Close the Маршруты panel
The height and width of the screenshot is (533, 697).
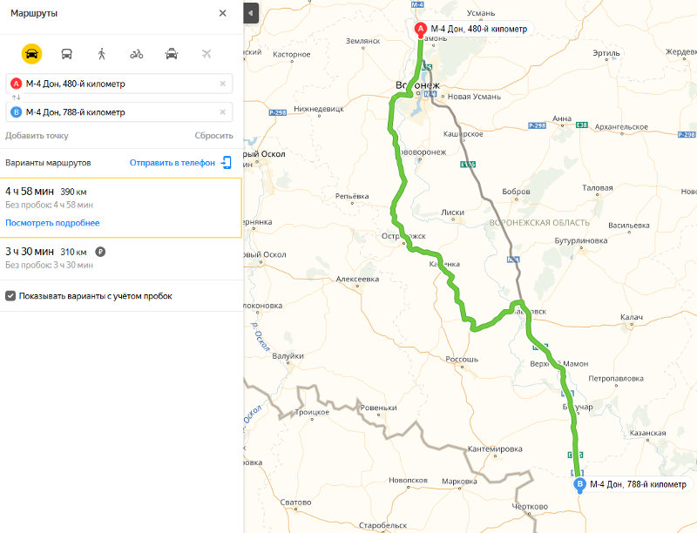point(223,13)
